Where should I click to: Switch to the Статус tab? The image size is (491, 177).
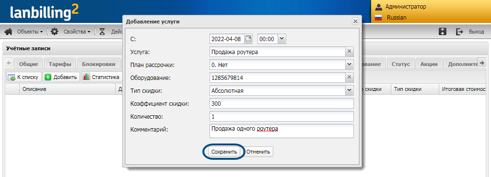coord(401,64)
